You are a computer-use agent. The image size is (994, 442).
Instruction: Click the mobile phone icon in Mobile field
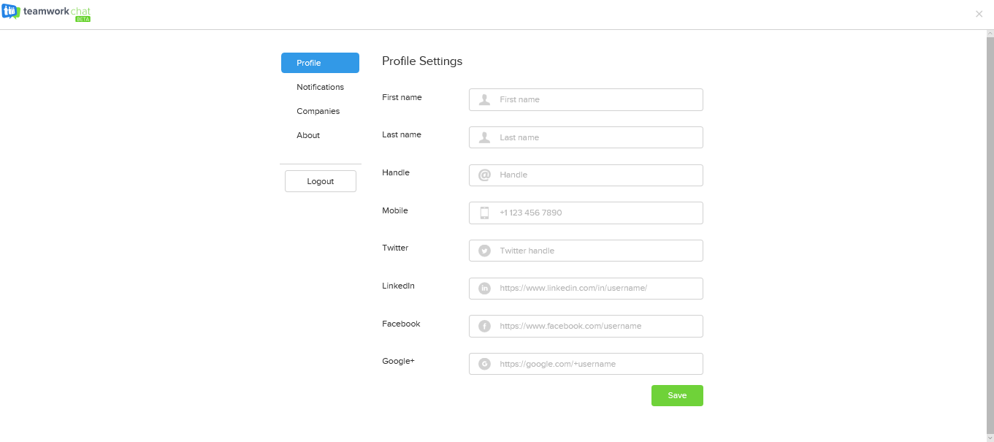click(x=484, y=213)
